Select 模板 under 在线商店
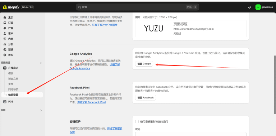This screenshot has height=136, width=276. pyautogui.click(x=11, y=73)
